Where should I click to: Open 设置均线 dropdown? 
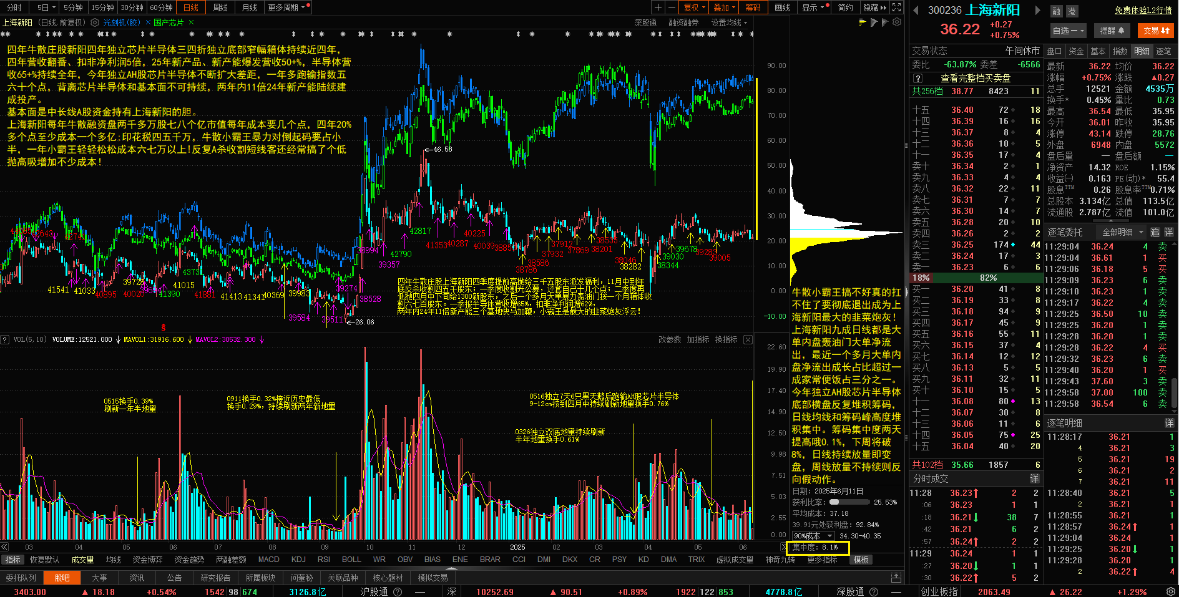click(x=729, y=22)
